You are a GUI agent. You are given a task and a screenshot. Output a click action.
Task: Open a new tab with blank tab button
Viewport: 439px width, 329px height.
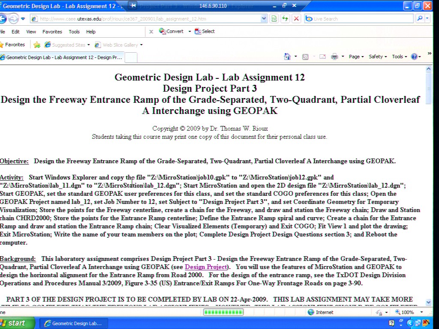click(131, 57)
